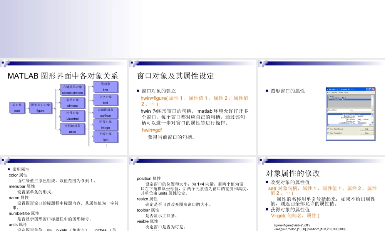Image resolution: width=385 pixels, height=231 pixels.
Task: Click the light object box
Action: pyautogui.click(x=105, y=137)
